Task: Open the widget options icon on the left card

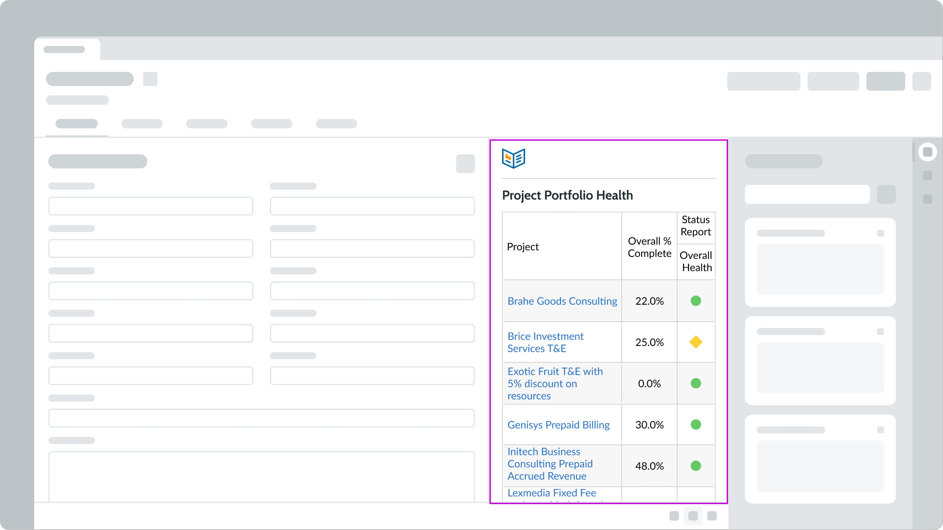Action: tap(465, 163)
